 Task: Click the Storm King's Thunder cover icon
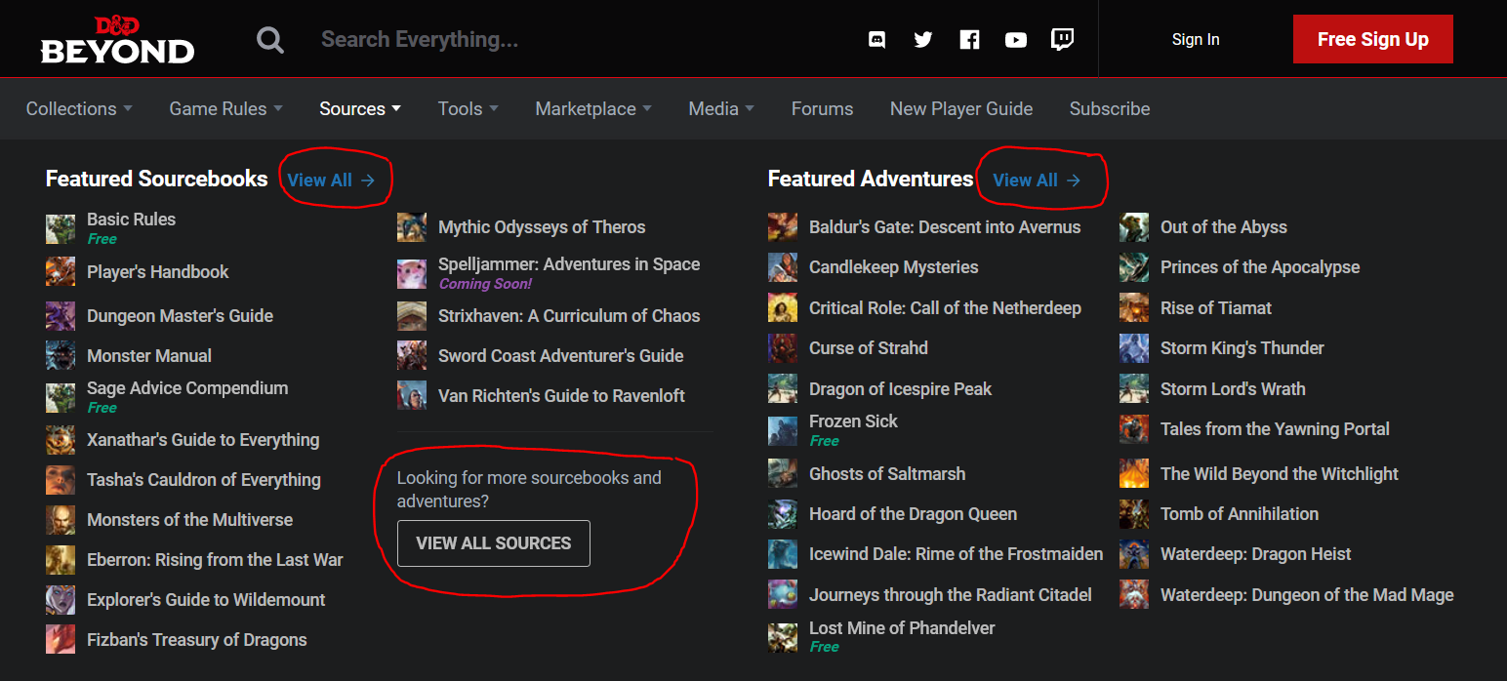pos(1134,348)
